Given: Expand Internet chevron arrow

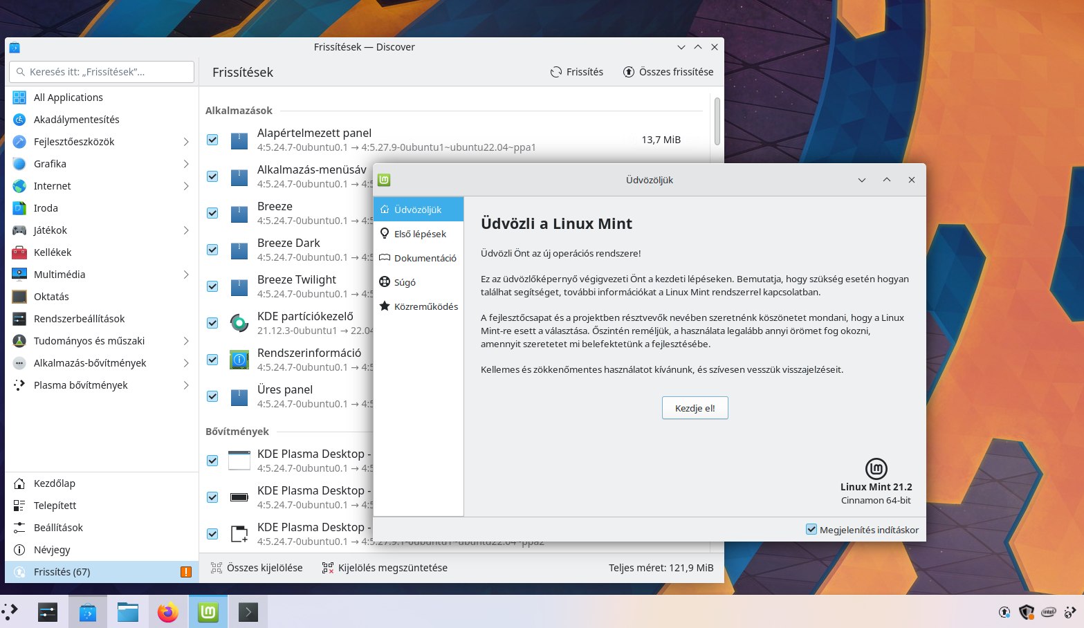Looking at the screenshot, I should click(x=186, y=186).
